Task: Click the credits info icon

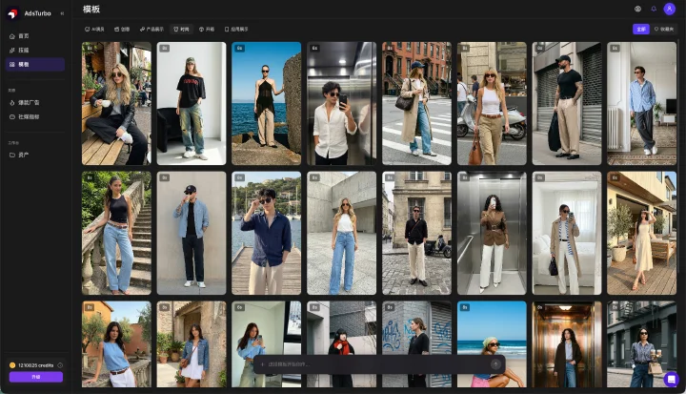Action: 60,365
